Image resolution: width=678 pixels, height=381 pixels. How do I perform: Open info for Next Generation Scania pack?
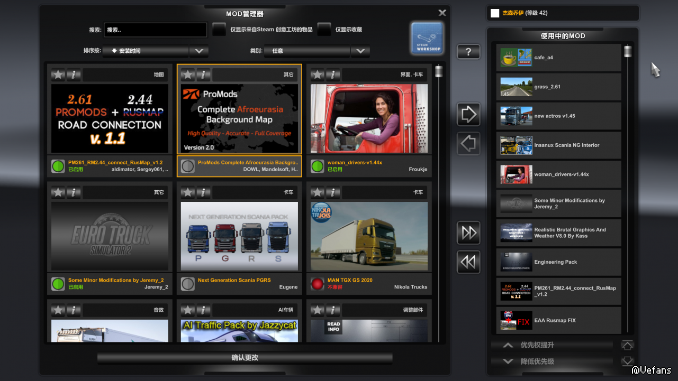tap(203, 192)
